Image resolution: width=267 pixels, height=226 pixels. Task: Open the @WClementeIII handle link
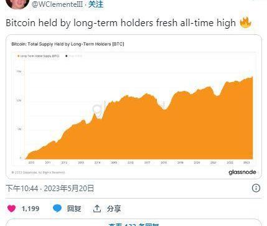point(57,4)
